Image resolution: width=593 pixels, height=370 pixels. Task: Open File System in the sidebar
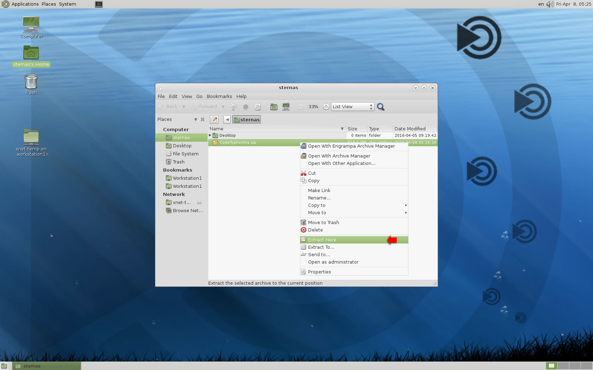[x=181, y=154]
